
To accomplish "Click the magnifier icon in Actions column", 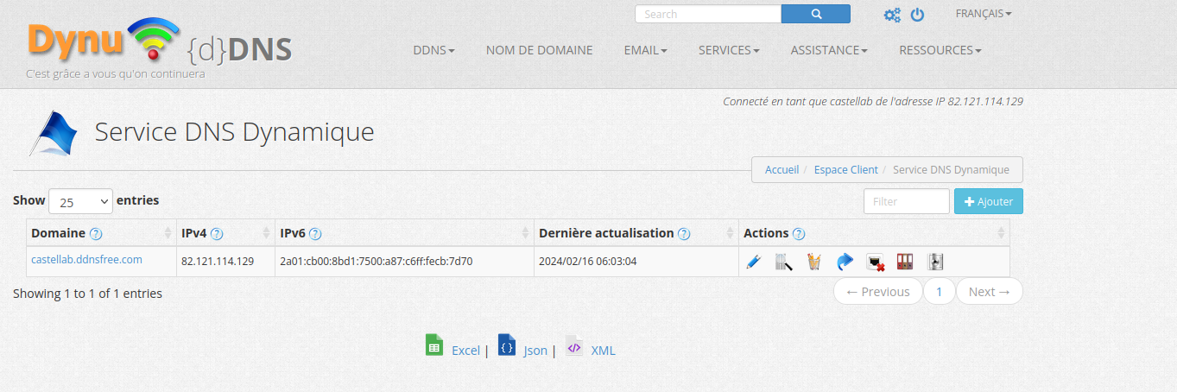I will 783,262.
